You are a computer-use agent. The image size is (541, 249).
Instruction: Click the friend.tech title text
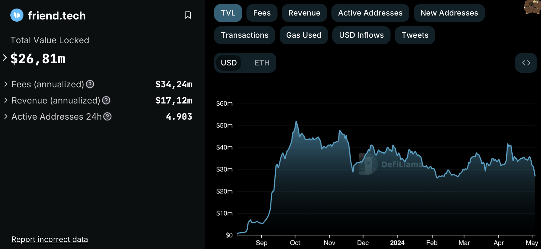[x=57, y=16]
